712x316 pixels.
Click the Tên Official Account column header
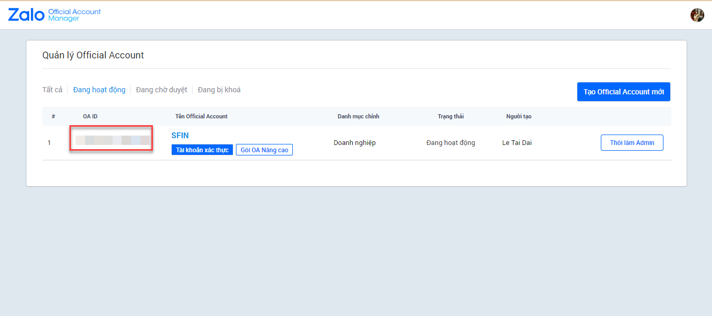point(201,116)
